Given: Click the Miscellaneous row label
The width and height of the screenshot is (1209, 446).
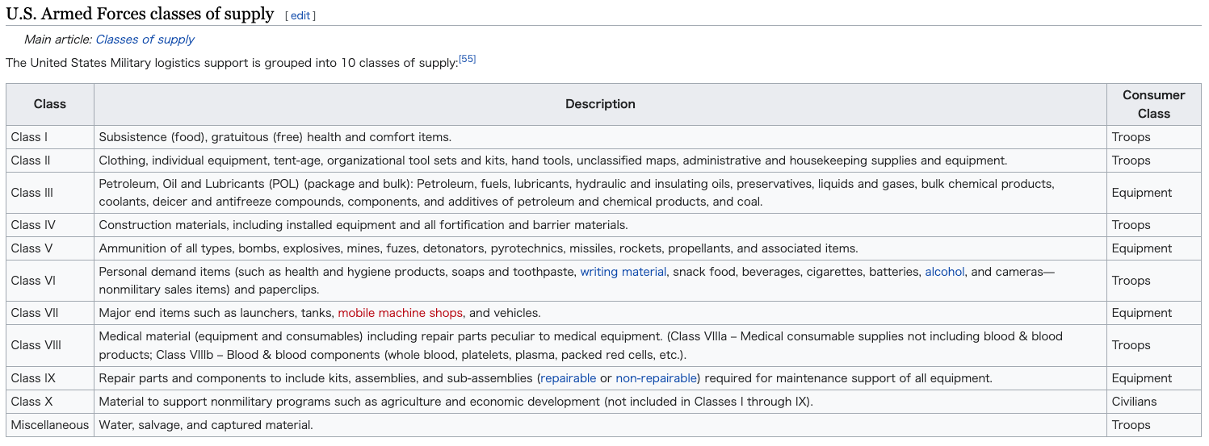Looking at the screenshot, I should tap(50, 425).
